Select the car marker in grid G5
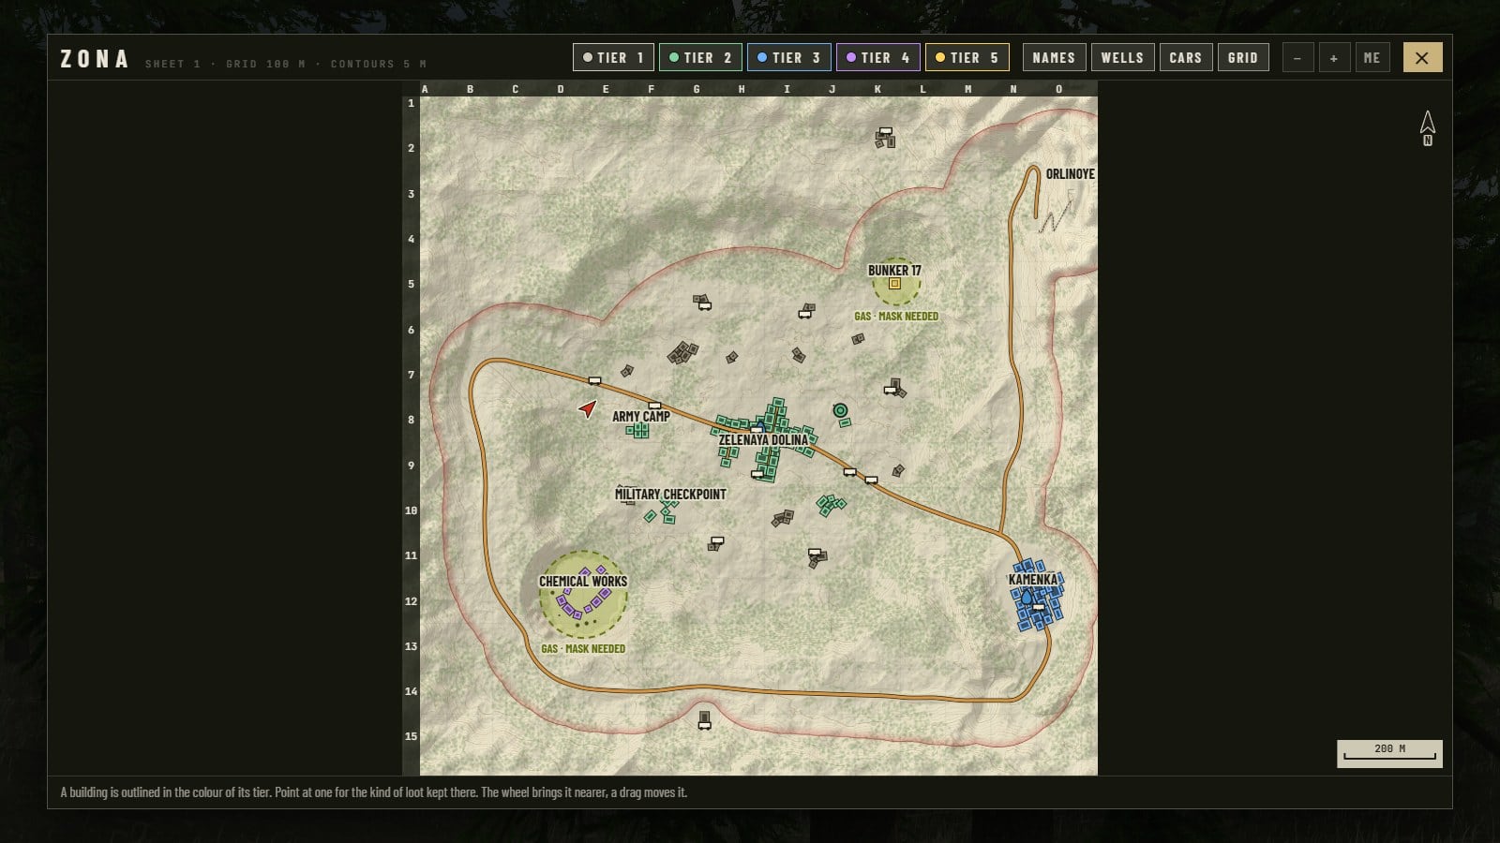1500x843 pixels. tap(705, 305)
